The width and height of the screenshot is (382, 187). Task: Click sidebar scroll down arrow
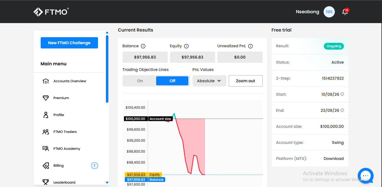tap(107, 182)
